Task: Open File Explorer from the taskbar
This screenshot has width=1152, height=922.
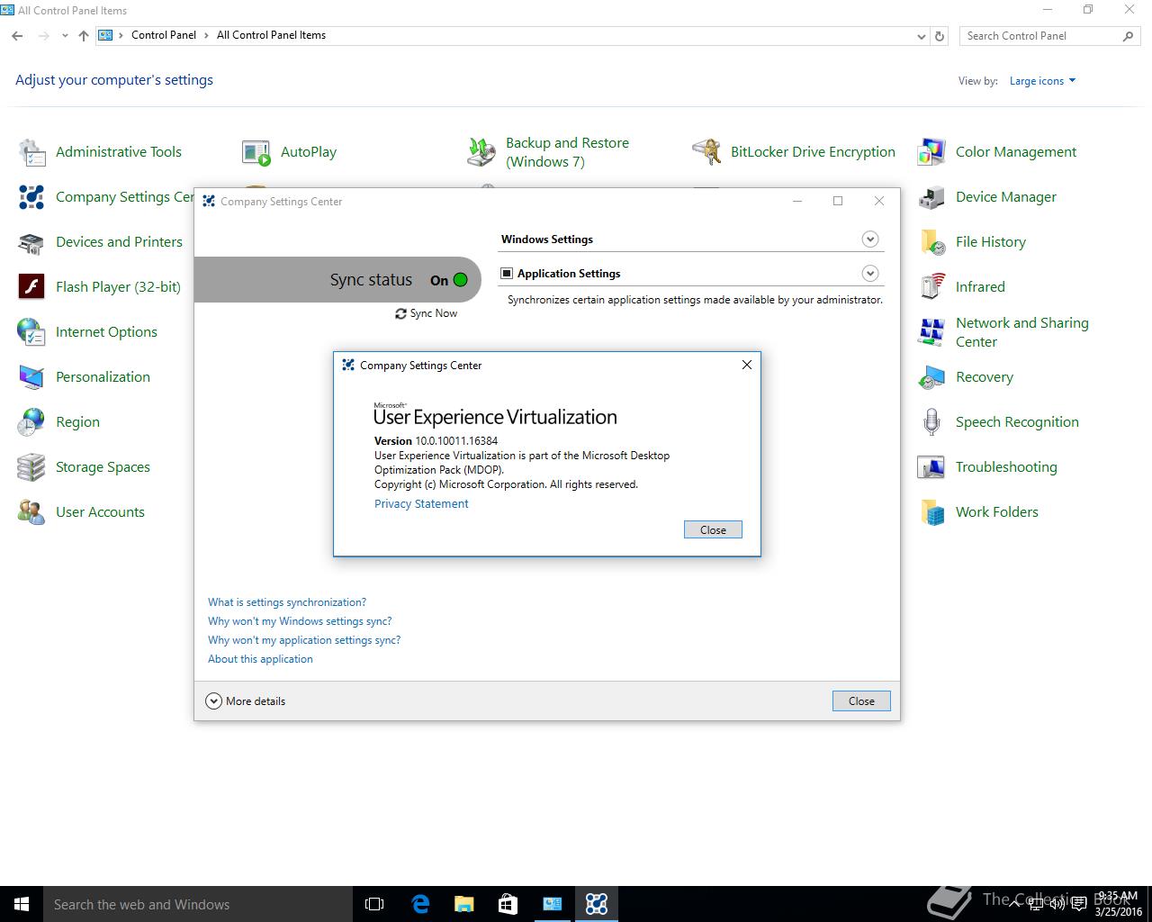Action: point(464,904)
